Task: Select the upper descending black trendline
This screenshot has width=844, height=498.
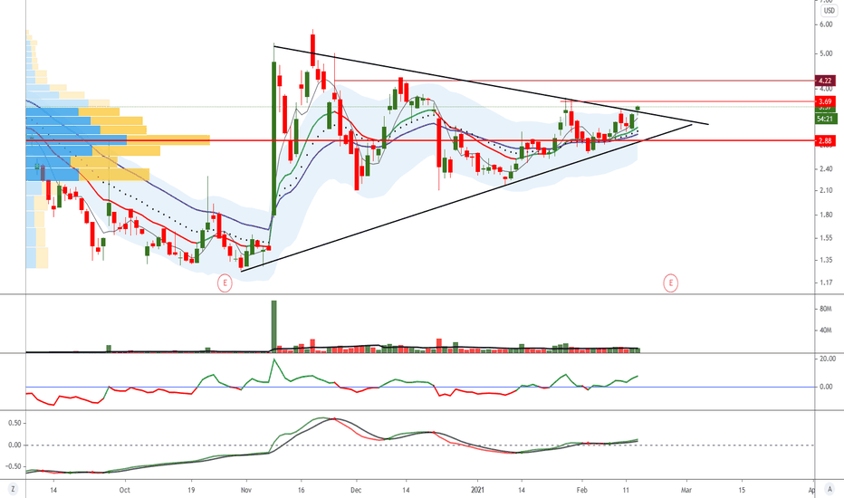Action: [x=490, y=85]
